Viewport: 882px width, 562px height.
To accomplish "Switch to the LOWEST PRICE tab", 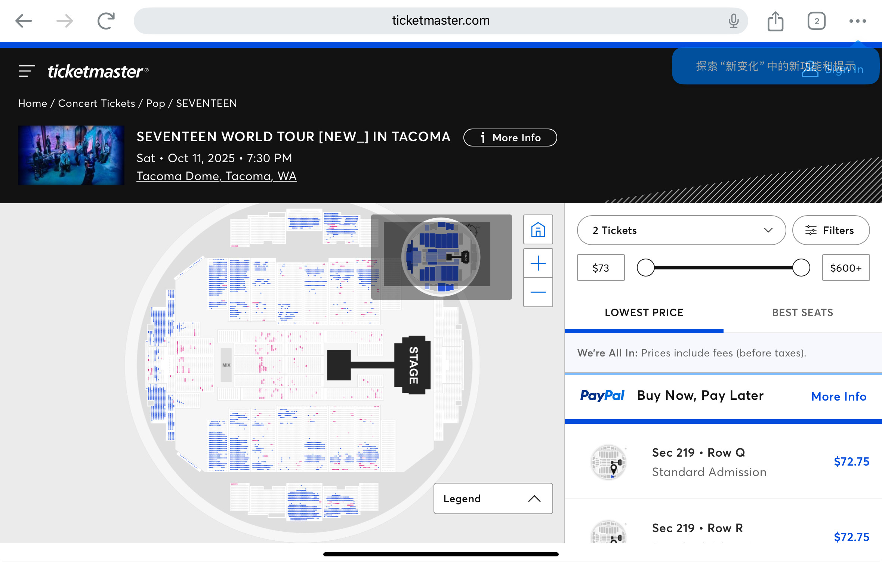I will (644, 313).
